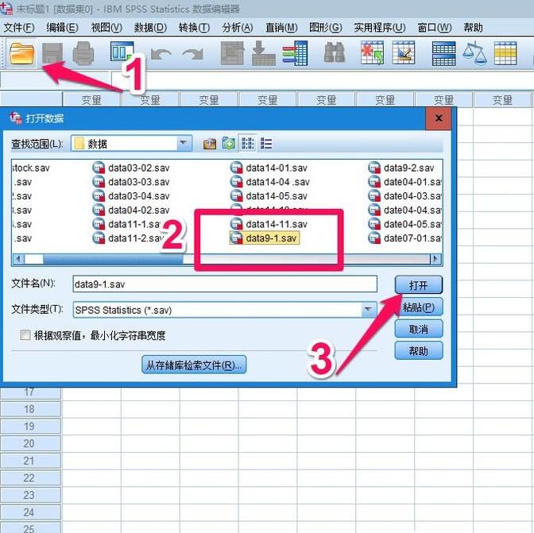The width and height of the screenshot is (534, 533).
Task: Select row 18 header in data editor
Action: [x=31, y=409]
